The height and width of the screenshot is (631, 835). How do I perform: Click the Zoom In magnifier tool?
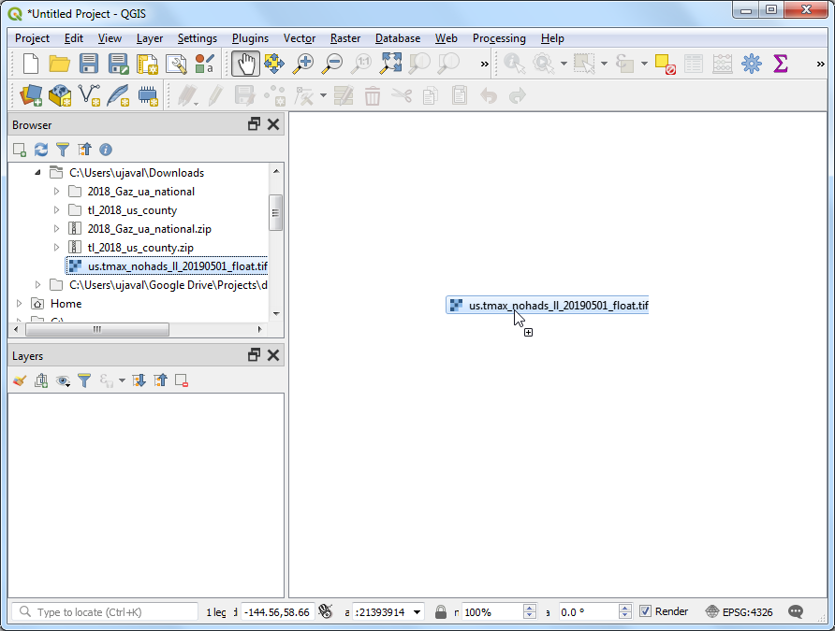point(302,64)
